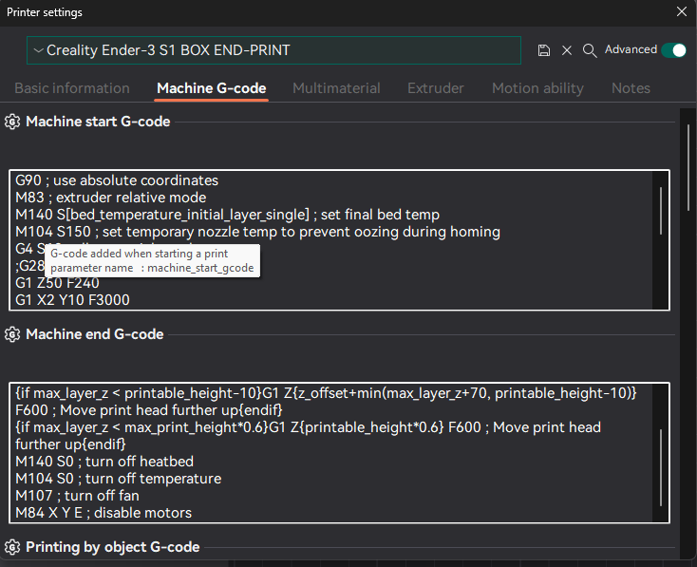697x567 pixels.
Task: Switch to the Notes tab
Action: click(631, 88)
